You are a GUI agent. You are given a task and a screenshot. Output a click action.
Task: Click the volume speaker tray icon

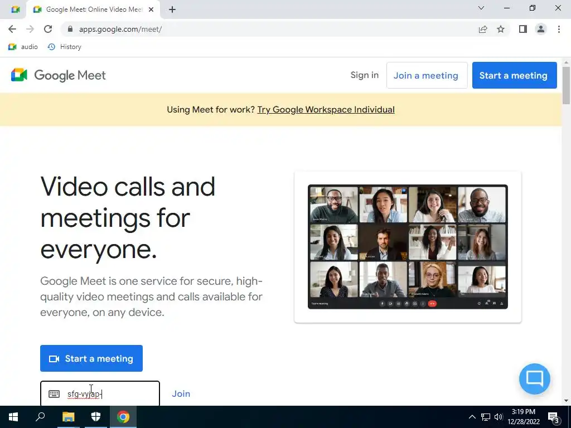[499, 417]
